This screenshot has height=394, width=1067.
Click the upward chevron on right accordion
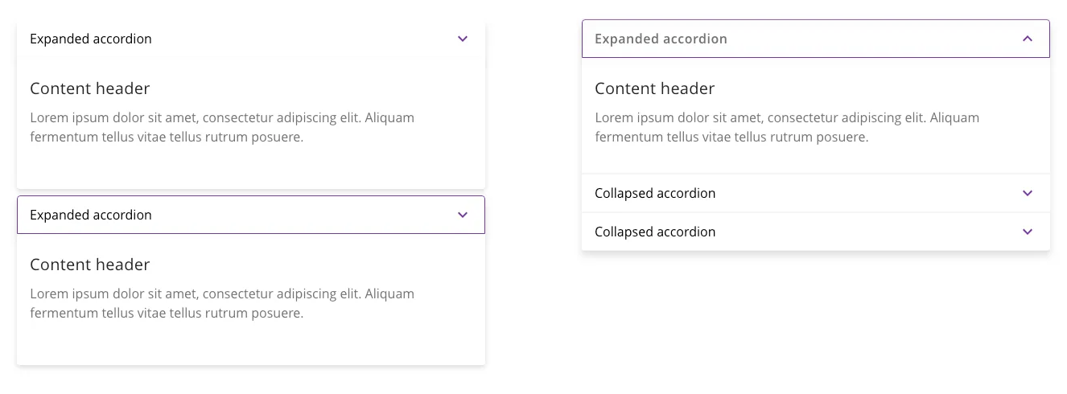[x=1027, y=39]
